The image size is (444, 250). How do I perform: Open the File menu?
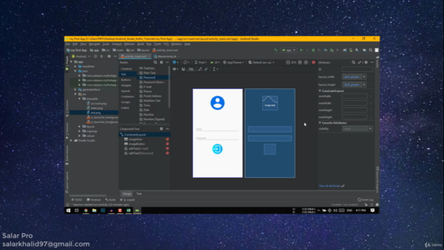point(68,44)
